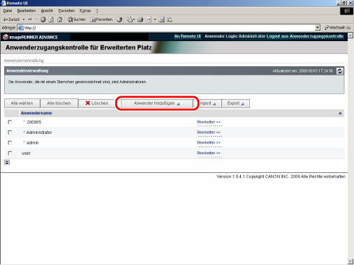This screenshot has height=265, width=354.
Task: Click the browser Print toolbar icon
Action: click(140, 20)
